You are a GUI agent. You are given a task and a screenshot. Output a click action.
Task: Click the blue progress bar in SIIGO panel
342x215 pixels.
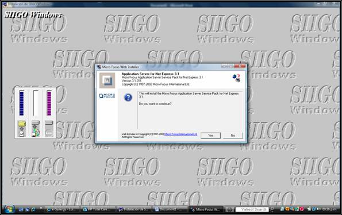point(21,103)
